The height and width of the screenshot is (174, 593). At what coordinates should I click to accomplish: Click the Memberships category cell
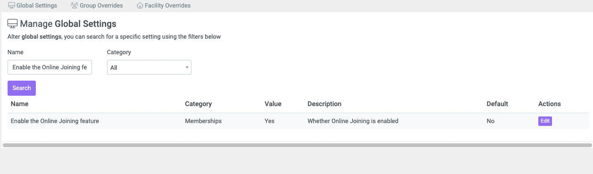(x=203, y=121)
